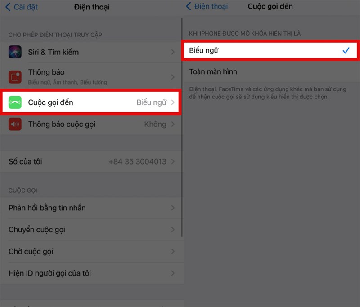Tap the blue checkmark on Biểu ngữ
The width and height of the screenshot is (360, 307).
click(x=346, y=50)
